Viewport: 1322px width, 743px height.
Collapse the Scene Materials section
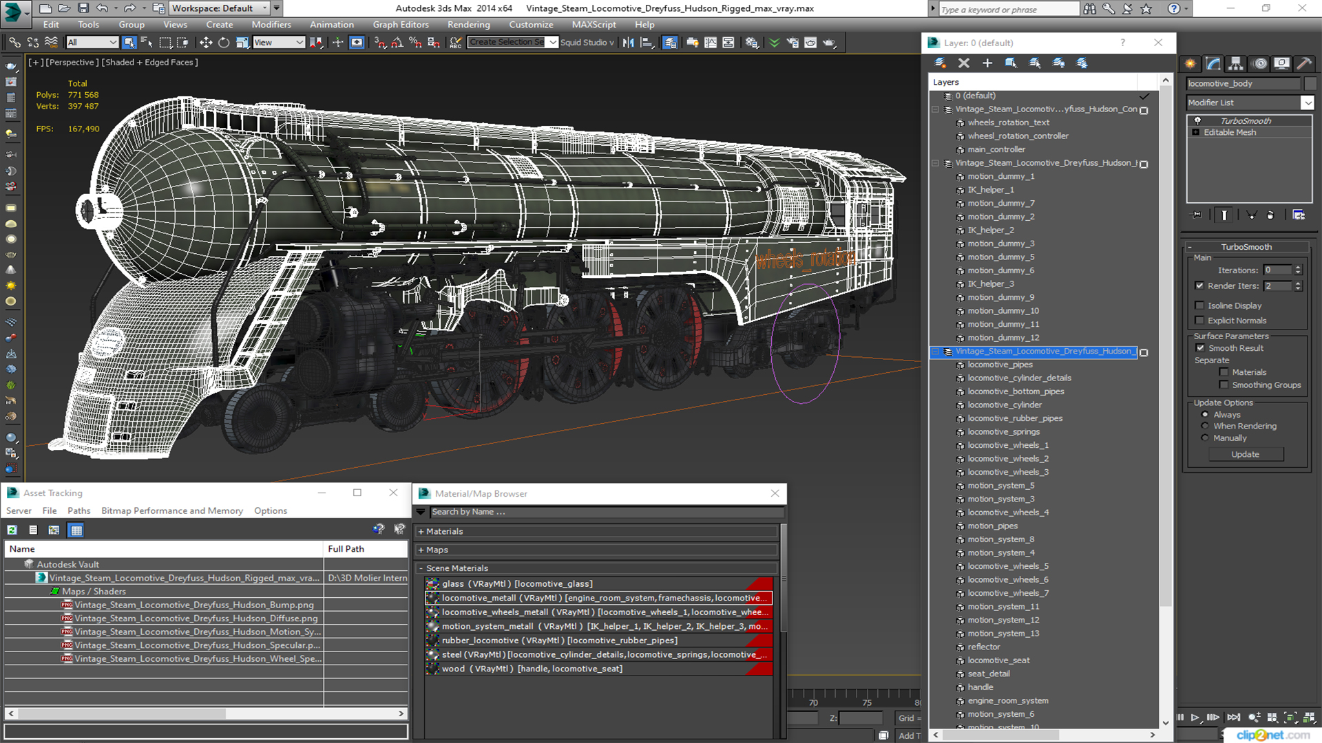597,568
